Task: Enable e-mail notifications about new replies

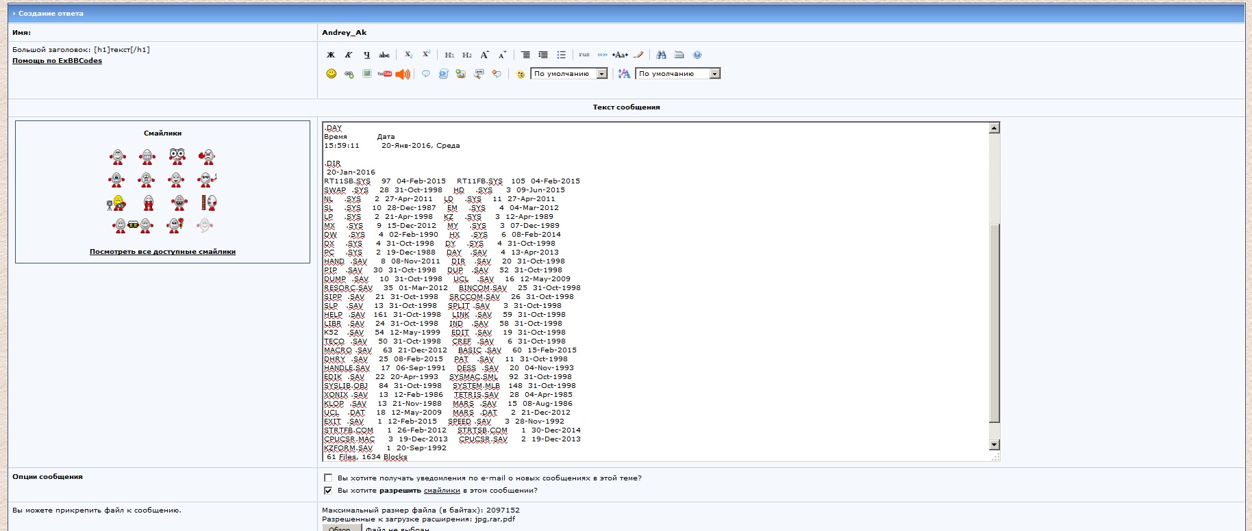Action: pos(328,478)
